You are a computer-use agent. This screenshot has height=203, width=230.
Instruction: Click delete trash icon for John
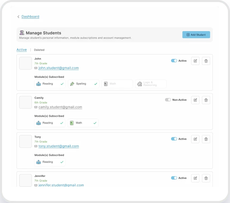point(206,61)
